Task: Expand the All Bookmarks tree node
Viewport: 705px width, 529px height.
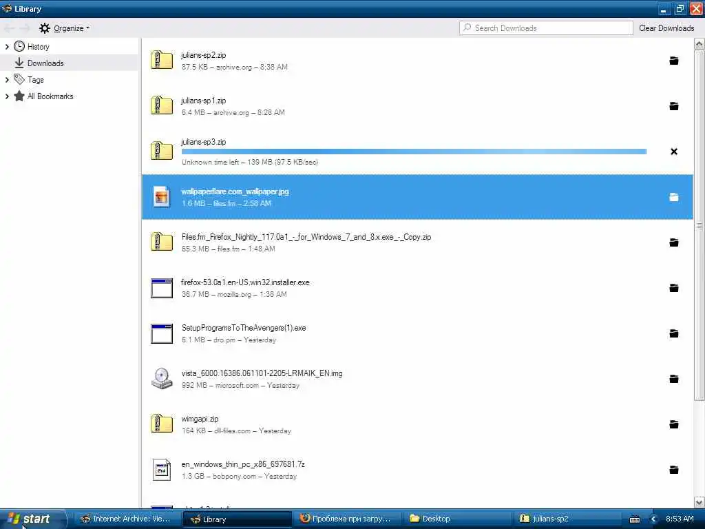Action: point(7,96)
